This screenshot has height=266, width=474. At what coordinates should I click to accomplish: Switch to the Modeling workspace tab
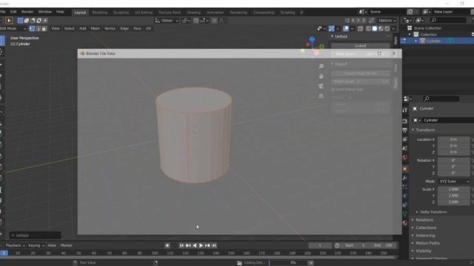[100, 13]
